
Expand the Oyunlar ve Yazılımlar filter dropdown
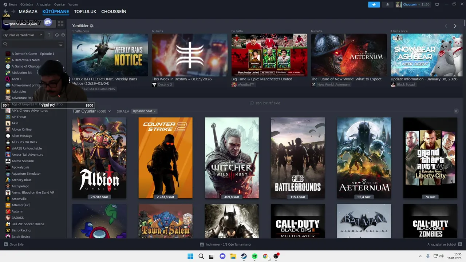click(x=23, y=35)
